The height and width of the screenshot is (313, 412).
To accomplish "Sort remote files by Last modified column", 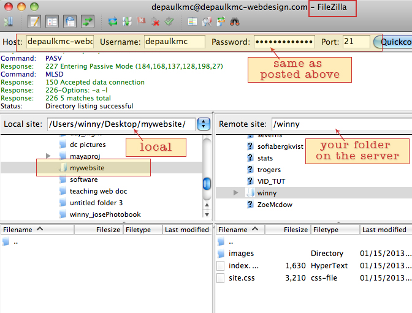I will (386, 230).
